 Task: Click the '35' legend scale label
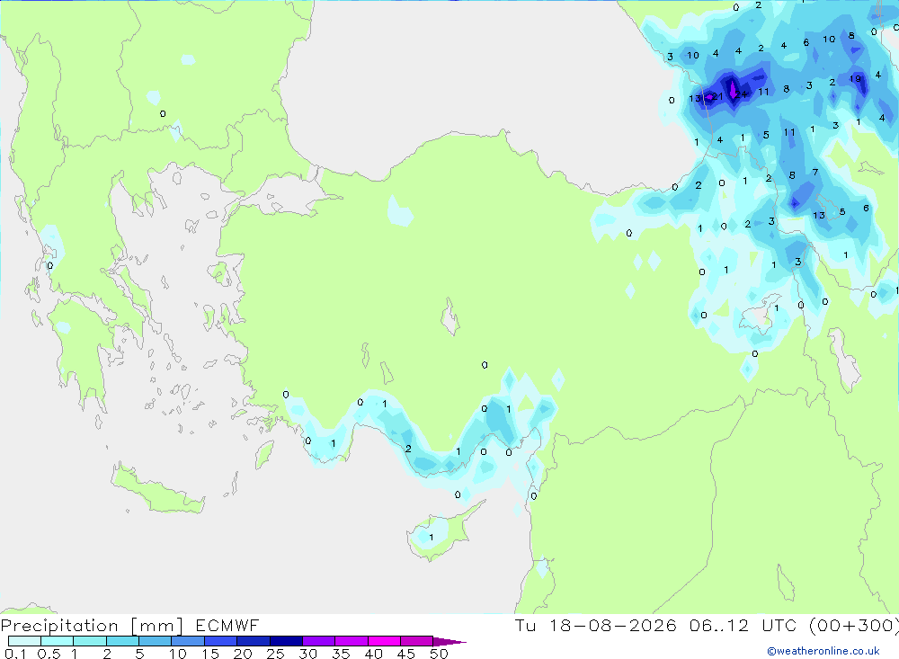[341, 654]
